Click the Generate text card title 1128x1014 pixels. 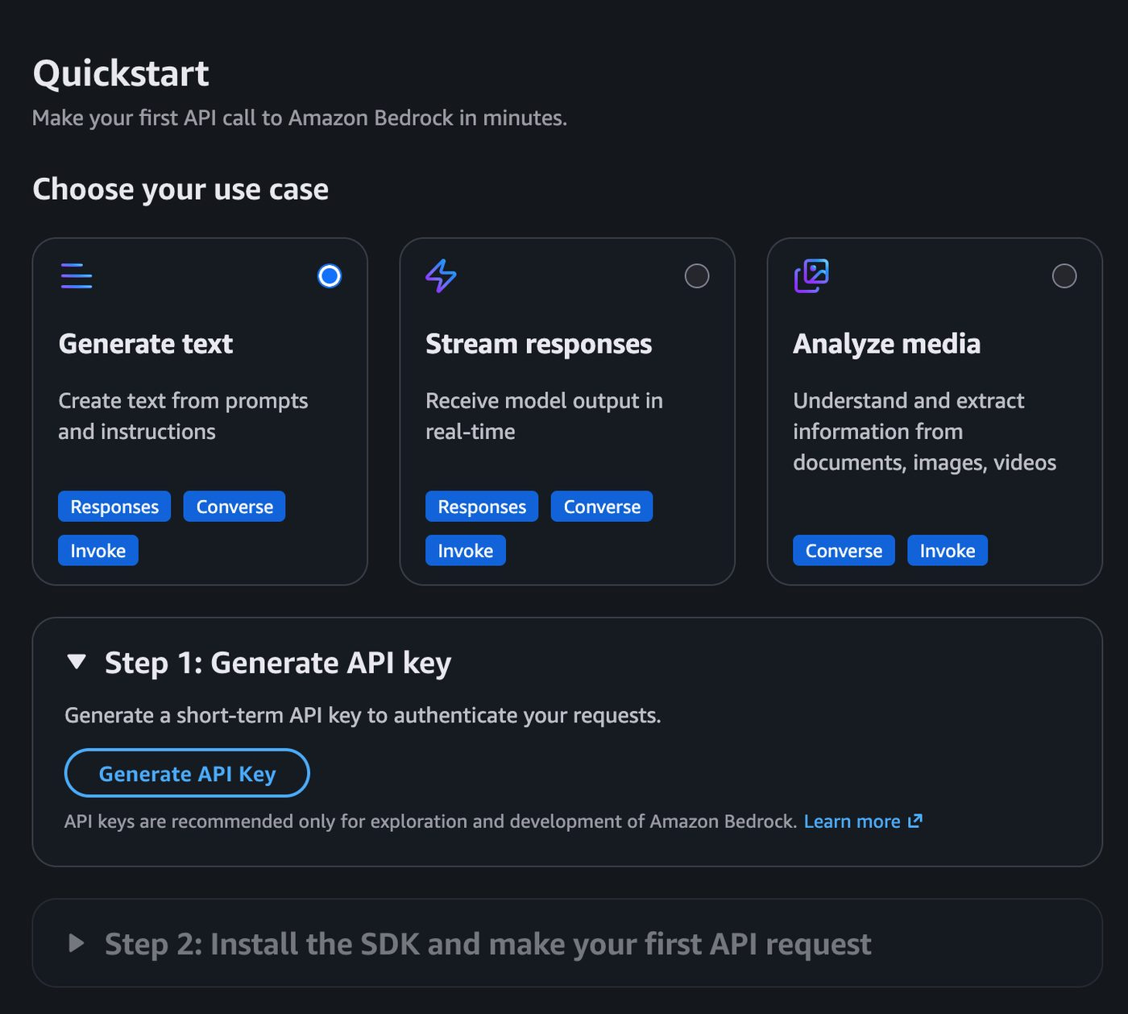click(x=146, y=344)
